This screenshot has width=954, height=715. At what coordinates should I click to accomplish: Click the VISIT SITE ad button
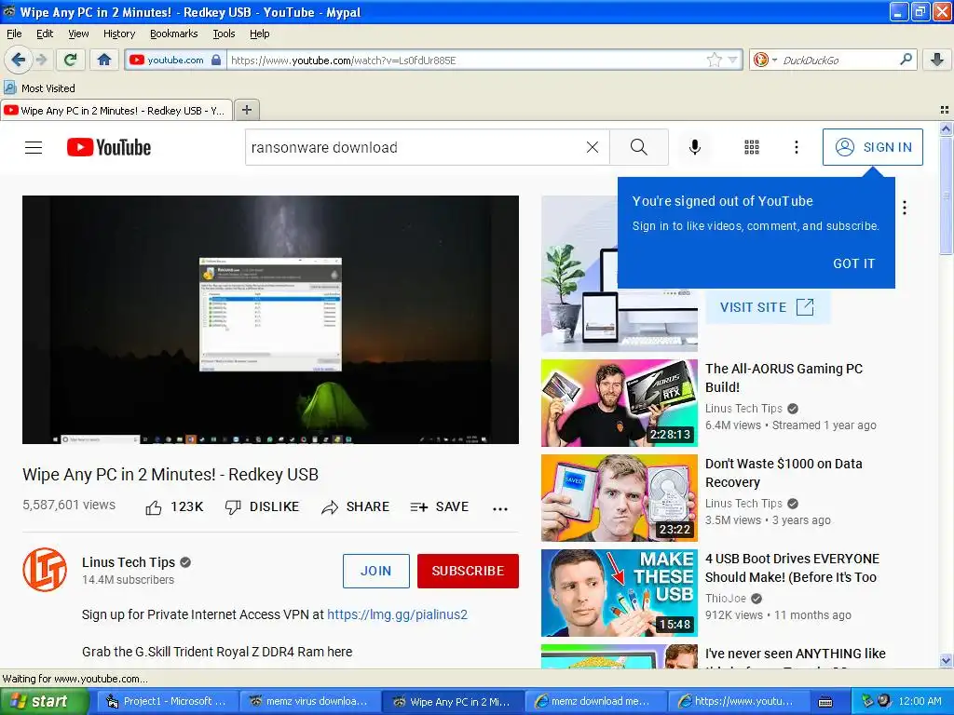pos(767,307)
